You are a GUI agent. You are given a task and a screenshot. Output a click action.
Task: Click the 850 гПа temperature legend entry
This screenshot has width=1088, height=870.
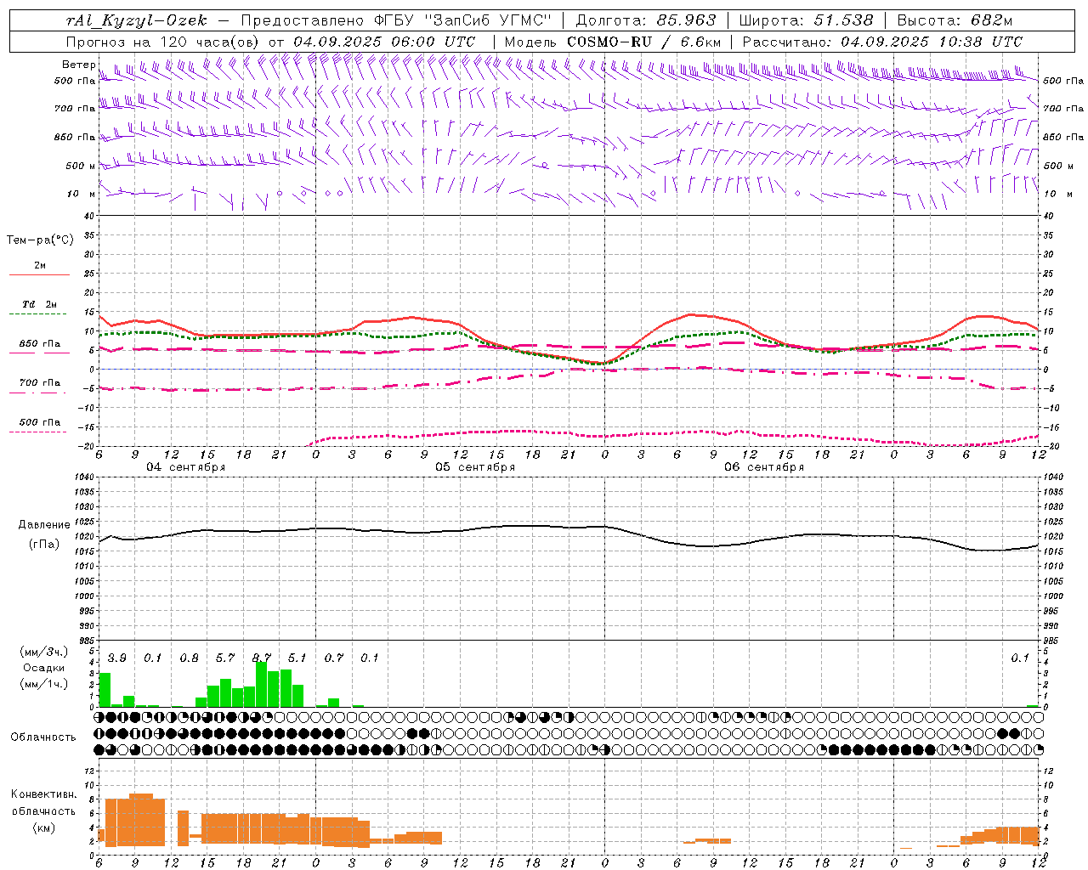coord(40,344)
